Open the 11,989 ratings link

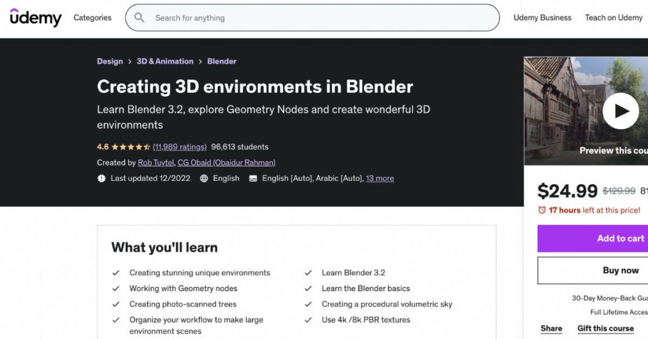point(179,147)
